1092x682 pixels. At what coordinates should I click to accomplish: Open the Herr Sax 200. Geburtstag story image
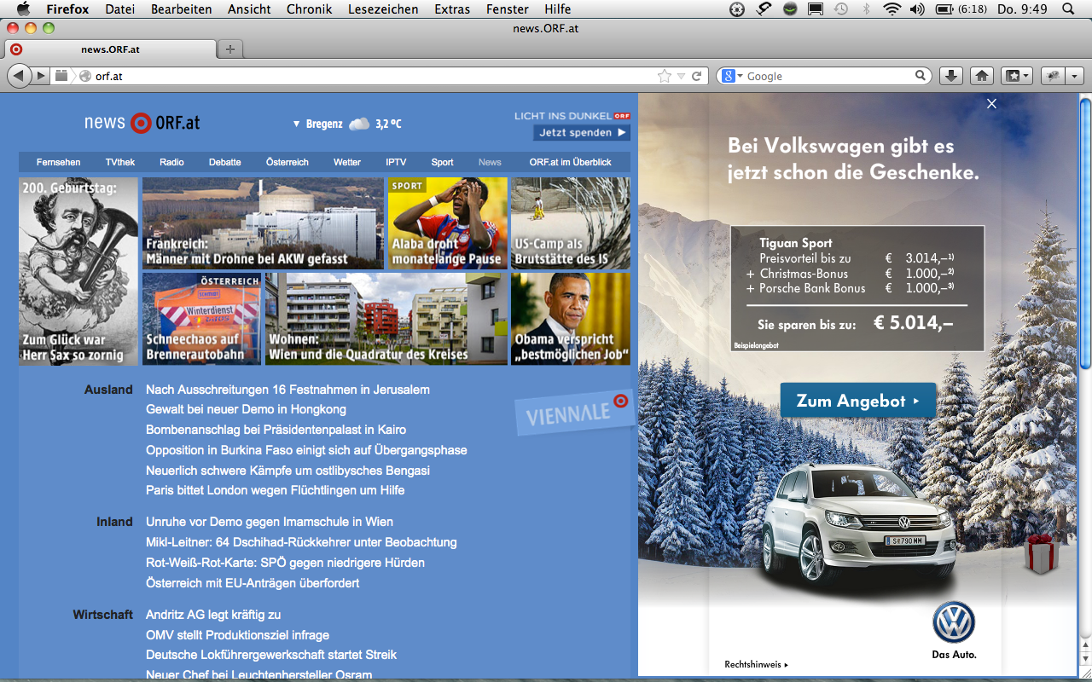coord(78,271)
